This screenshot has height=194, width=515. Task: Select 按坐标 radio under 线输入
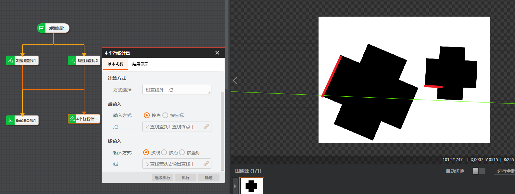(182, 153)
